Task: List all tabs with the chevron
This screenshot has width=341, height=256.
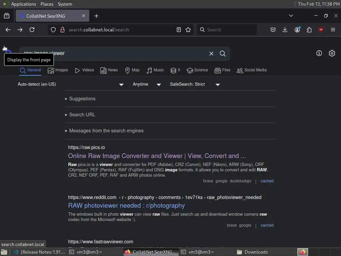Action: pyautogui.click(x=291, y=16)
